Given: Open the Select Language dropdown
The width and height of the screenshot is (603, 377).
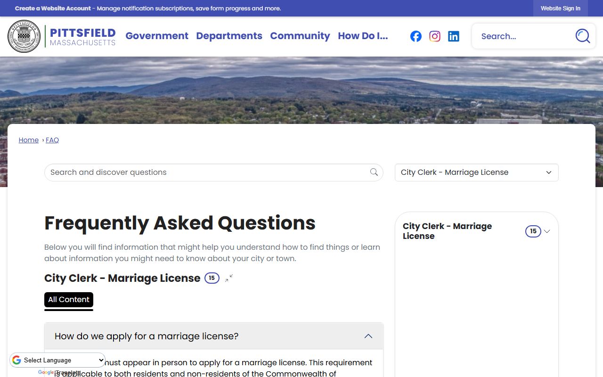Looking at the screenshot, I should 57,360.
